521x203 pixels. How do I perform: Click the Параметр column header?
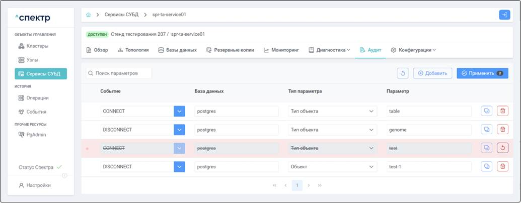click(398, 91)
